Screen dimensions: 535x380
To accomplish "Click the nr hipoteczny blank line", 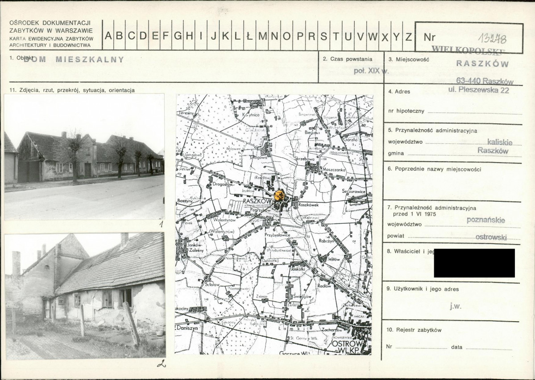I will (x=475, y=112).
